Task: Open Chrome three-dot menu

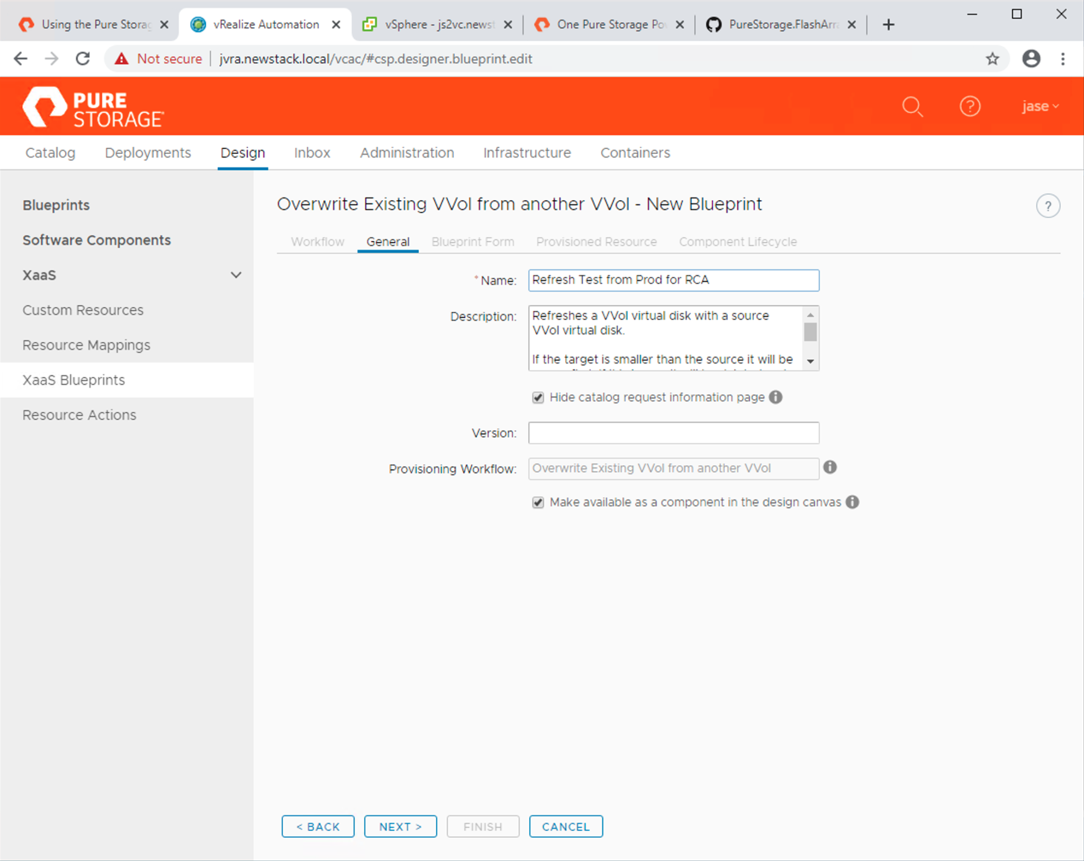Action: click(1063, 59)
